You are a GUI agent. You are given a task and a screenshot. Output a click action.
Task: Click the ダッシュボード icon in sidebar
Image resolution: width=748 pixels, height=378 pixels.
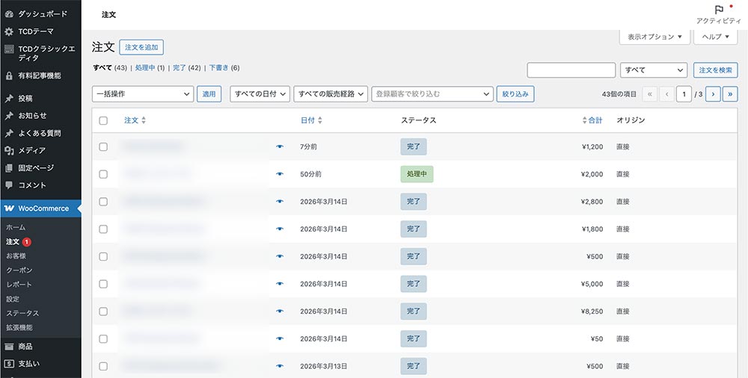click(9, 14)
